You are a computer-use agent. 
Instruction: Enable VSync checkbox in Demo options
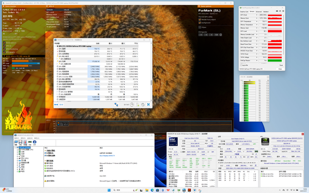click(x=200, y=27)
